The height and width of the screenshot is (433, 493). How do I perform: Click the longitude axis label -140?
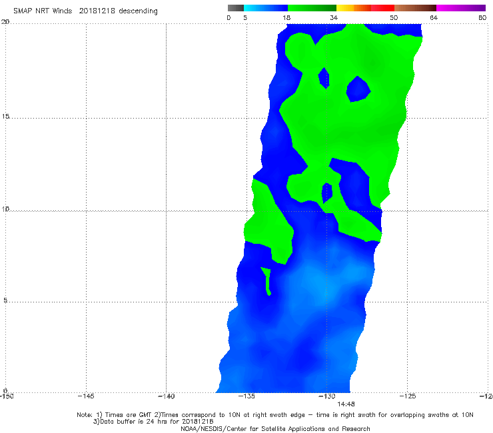[166, 396]
